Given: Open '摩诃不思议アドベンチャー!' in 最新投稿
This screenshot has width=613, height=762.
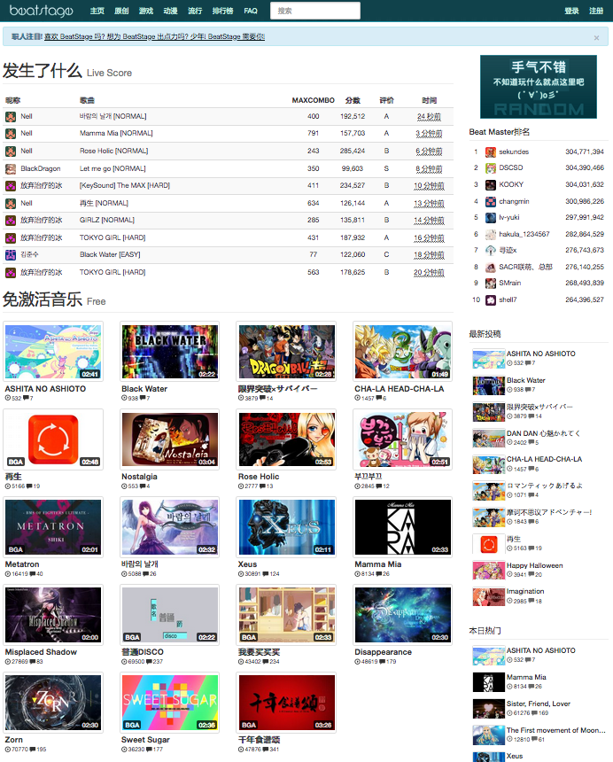Looking at the screenshot, I should pos(549,512).
